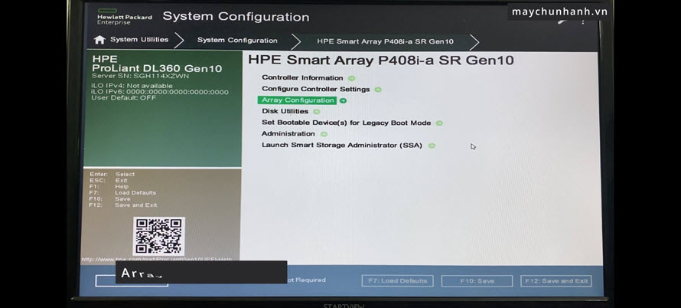Select the highlighted Array Configuration entry

coord(297,100)
